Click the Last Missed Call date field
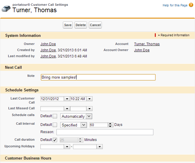This screenshot has width=195, height=163. (52, 108)
